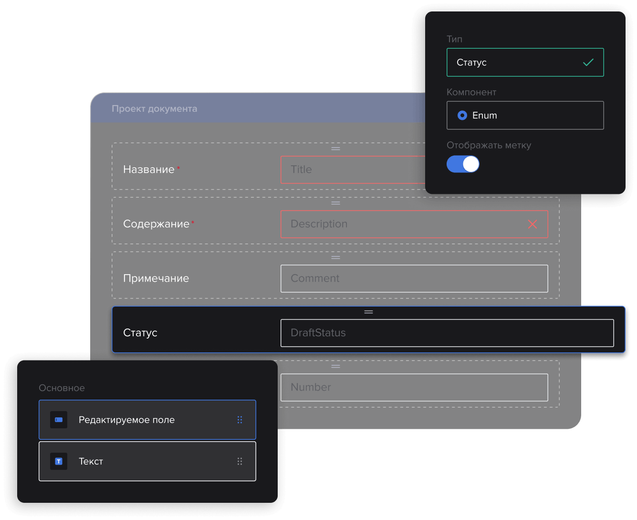Click the blue Редактируемое поле icon
The height and width of the screenshot is (520, 637).
(59, 420)
